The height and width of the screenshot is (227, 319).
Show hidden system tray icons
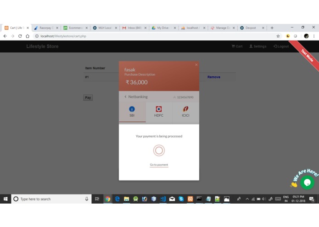coord(247,199)
